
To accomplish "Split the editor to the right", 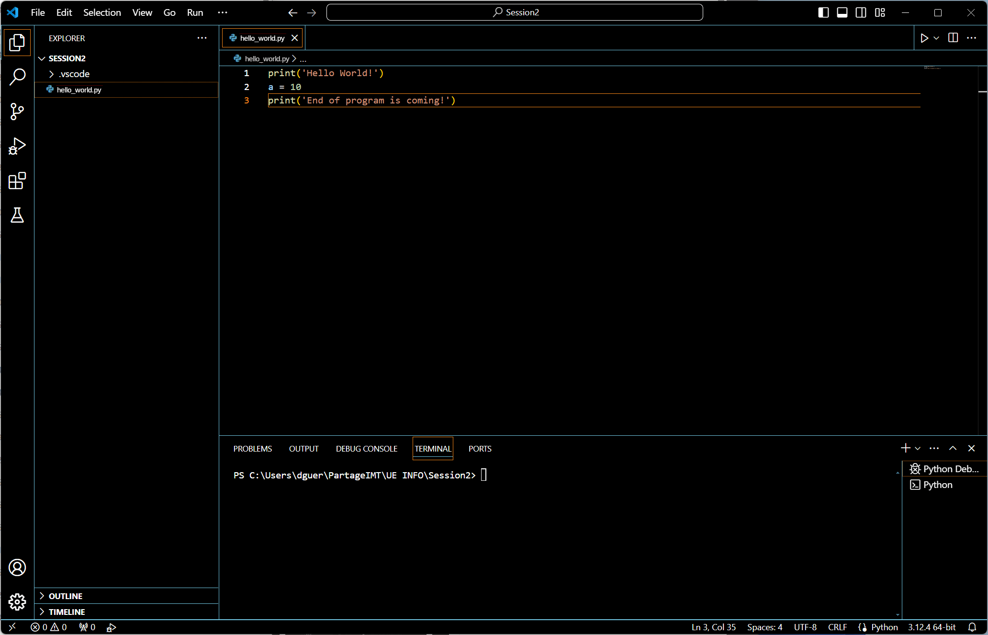I will [953, 38].
